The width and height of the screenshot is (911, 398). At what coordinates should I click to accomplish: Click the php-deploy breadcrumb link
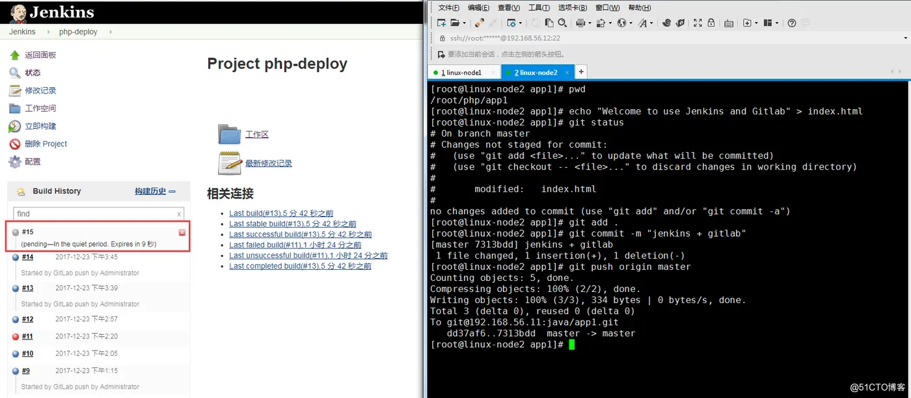pos(78,31)
